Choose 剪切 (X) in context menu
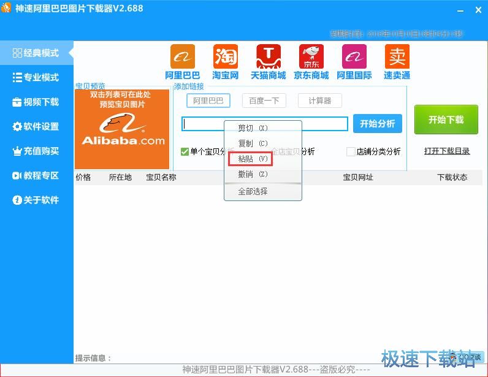 [262, 128]
